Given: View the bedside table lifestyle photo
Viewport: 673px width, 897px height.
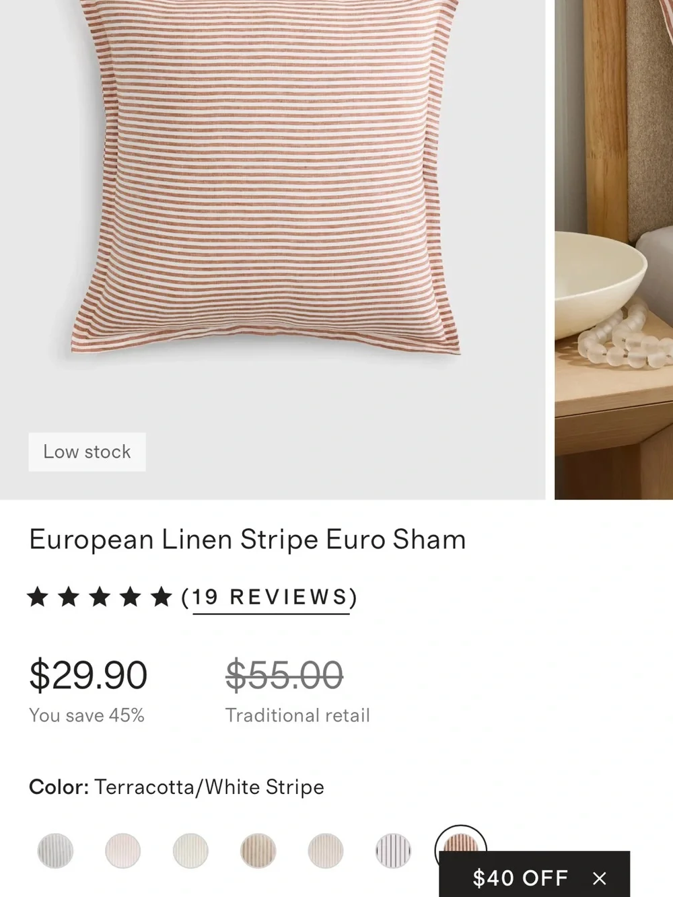Looking at the screenshot, I should pyautogui.click(x=614, y=250).
